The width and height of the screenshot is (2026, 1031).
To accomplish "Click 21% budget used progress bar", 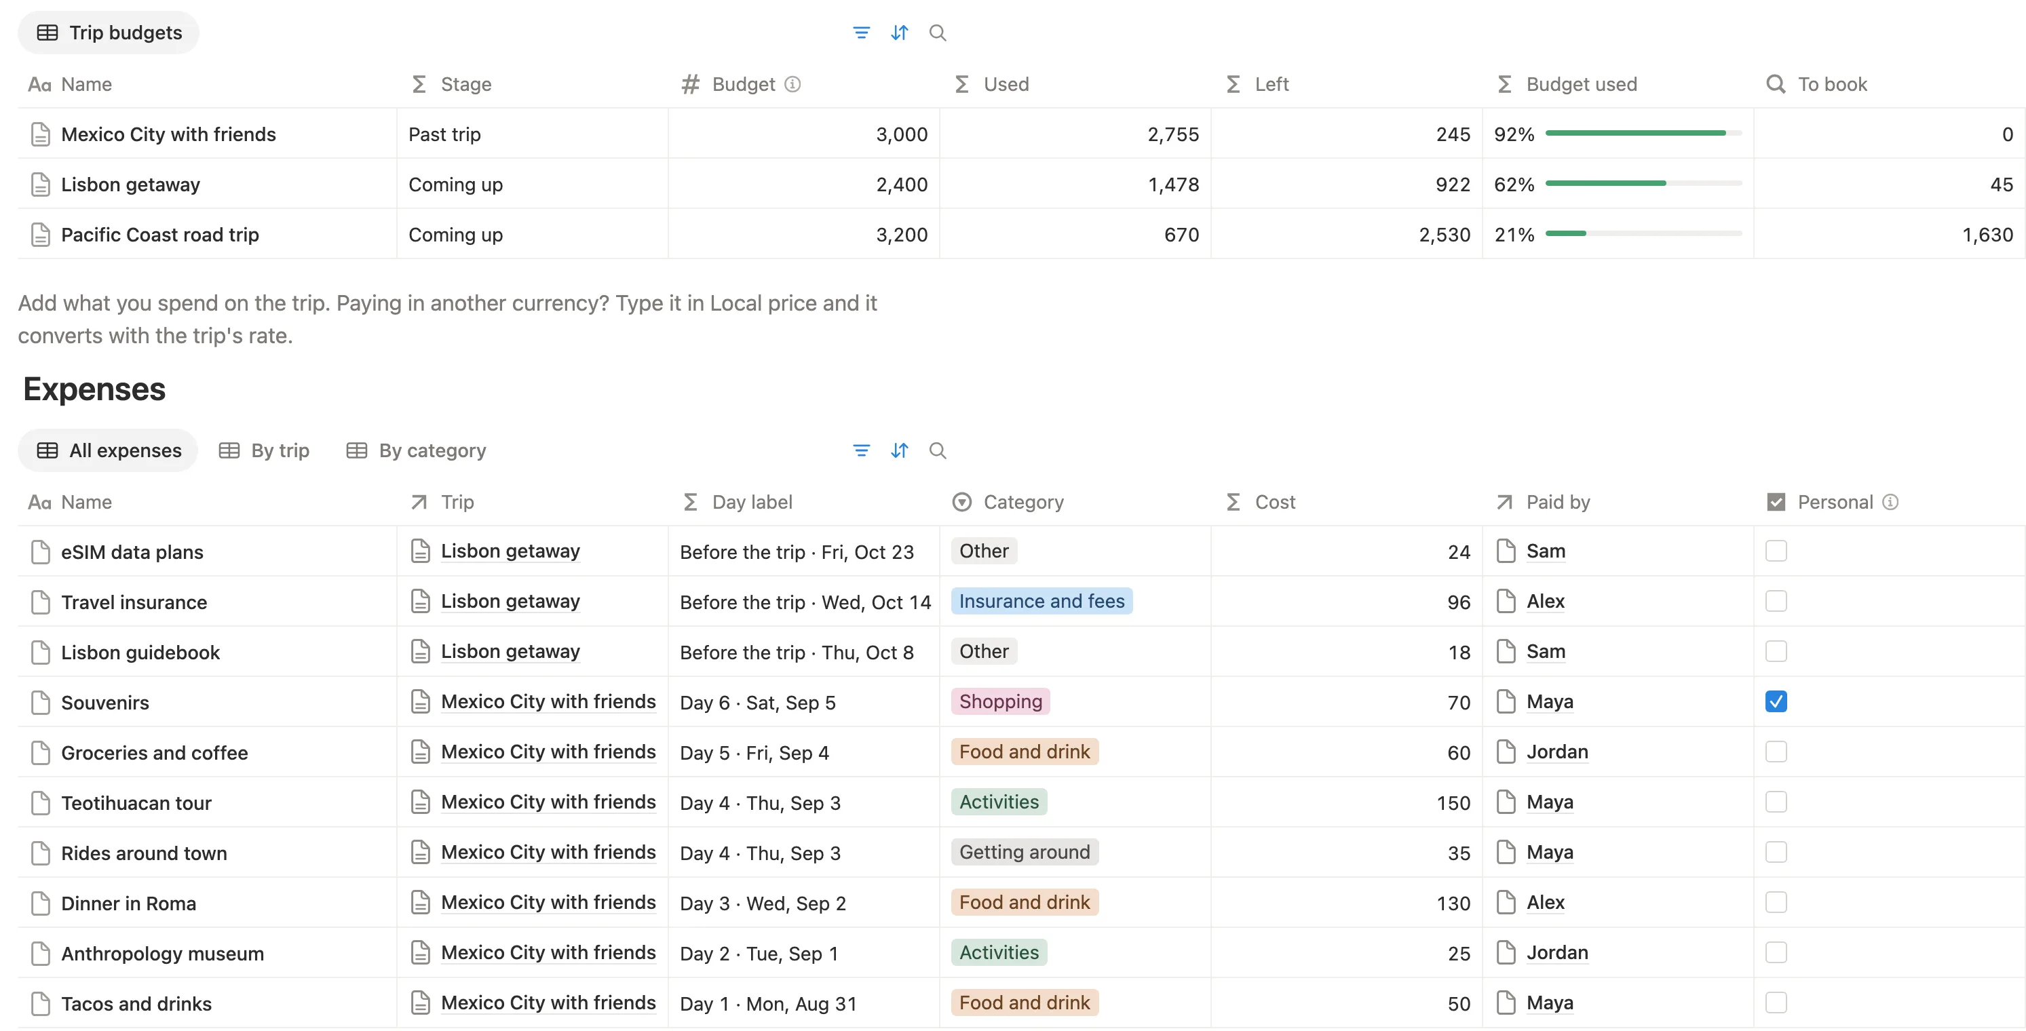I will [1643, 235].
